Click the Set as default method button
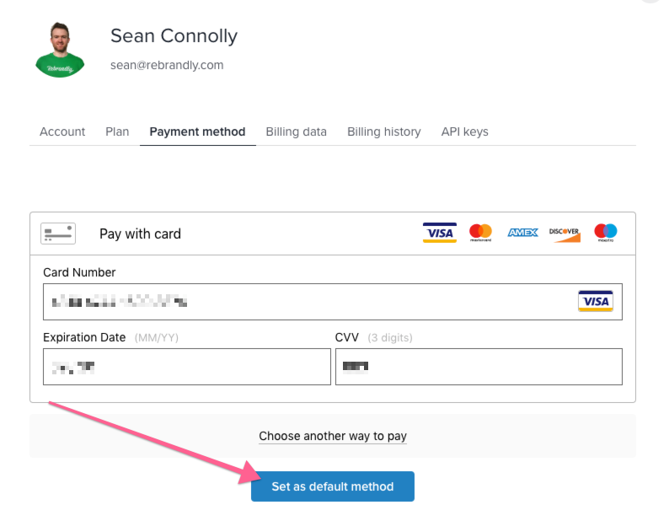The image size is (669, 521). click(333, 486)
